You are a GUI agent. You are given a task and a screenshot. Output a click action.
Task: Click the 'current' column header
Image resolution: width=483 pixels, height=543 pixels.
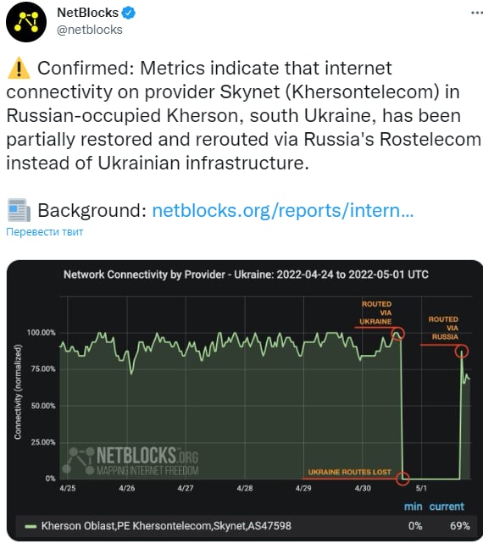click(447, 507)
